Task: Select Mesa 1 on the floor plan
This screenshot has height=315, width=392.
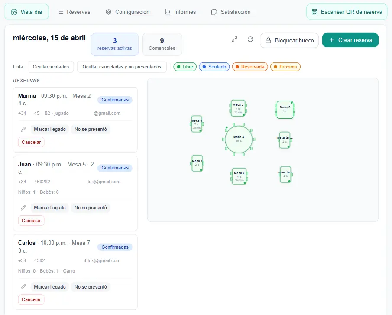Action: (197, 163)
